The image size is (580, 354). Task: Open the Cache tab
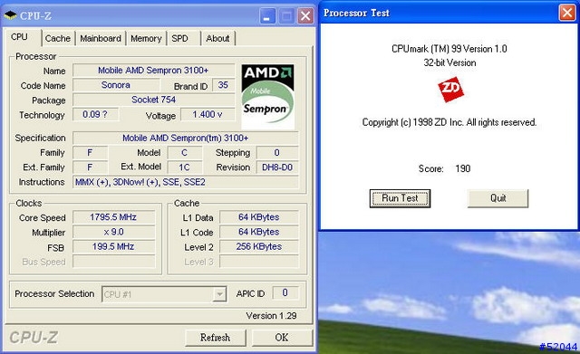(58, 38)
